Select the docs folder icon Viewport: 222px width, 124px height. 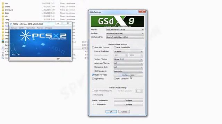tap(3, 13)
